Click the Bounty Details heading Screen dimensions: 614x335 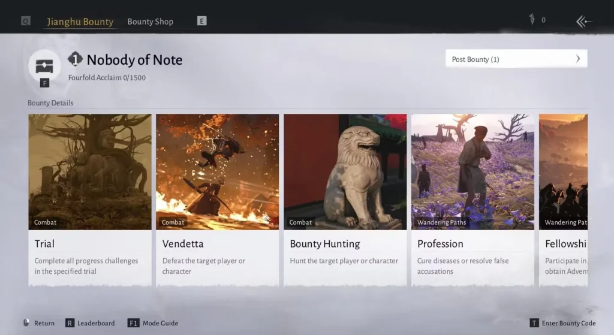tap(50, 103)
